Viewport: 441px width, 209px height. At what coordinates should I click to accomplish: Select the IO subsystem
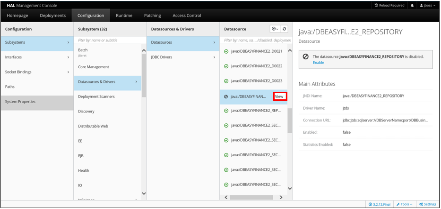coord(107,185)
